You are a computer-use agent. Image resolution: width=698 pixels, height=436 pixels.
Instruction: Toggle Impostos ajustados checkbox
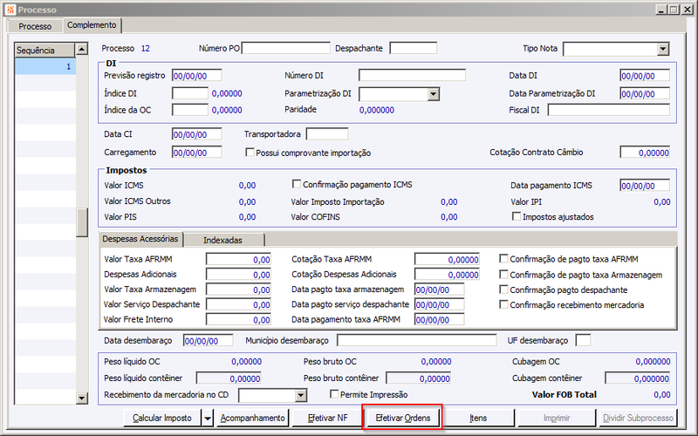(x=517, y=216)
